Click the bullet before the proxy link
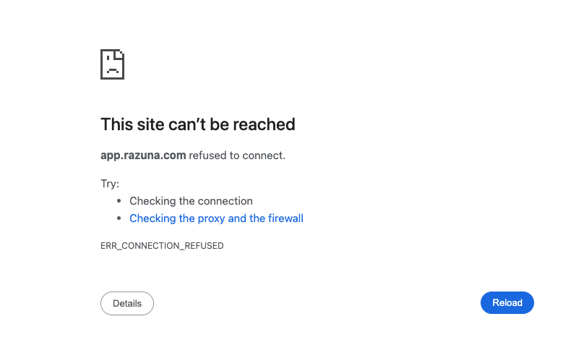 (119, 218)
